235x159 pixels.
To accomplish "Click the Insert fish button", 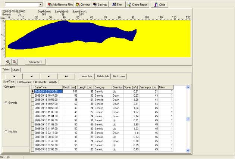I will click(87, 76).
